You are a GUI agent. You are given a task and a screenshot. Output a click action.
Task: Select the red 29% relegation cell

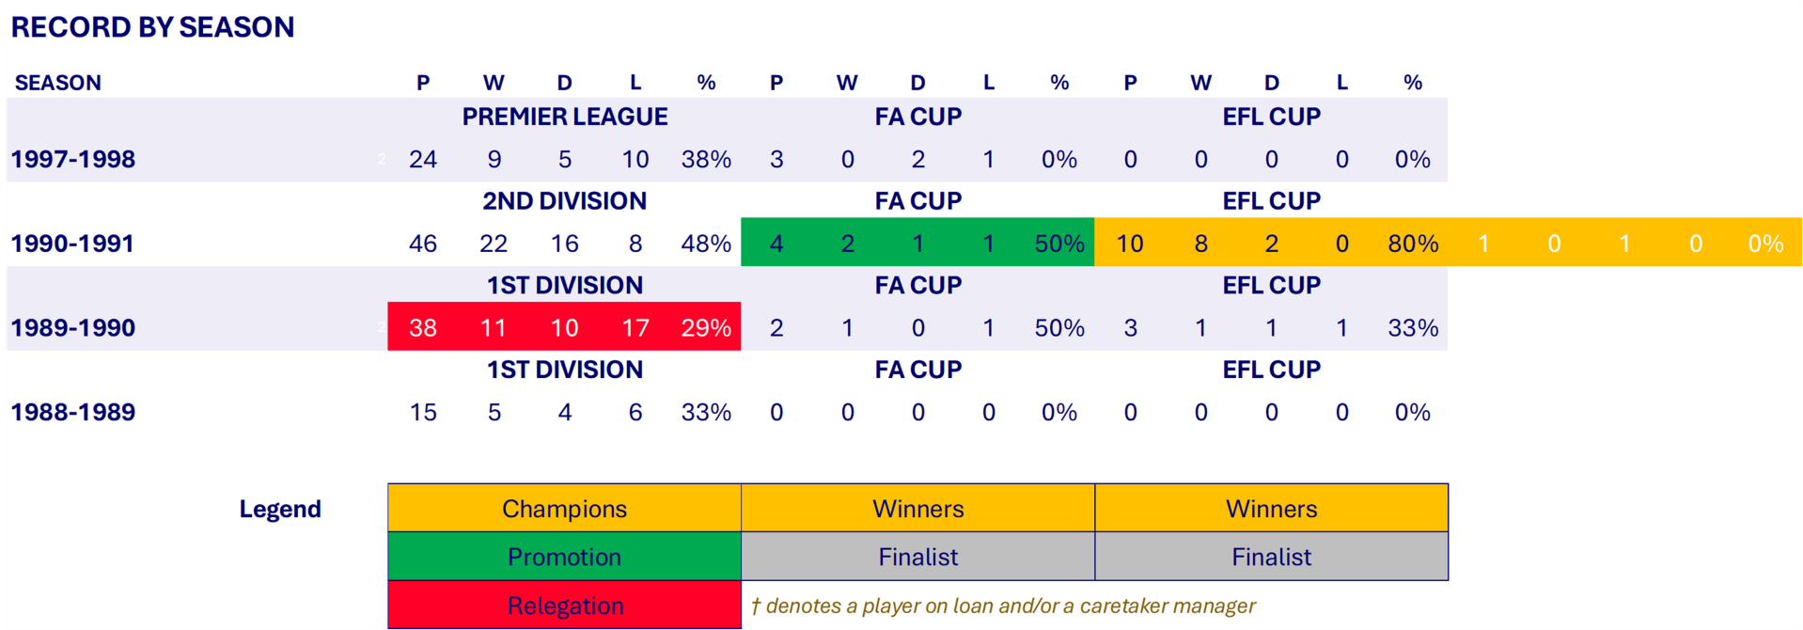[x=706, y=328]
